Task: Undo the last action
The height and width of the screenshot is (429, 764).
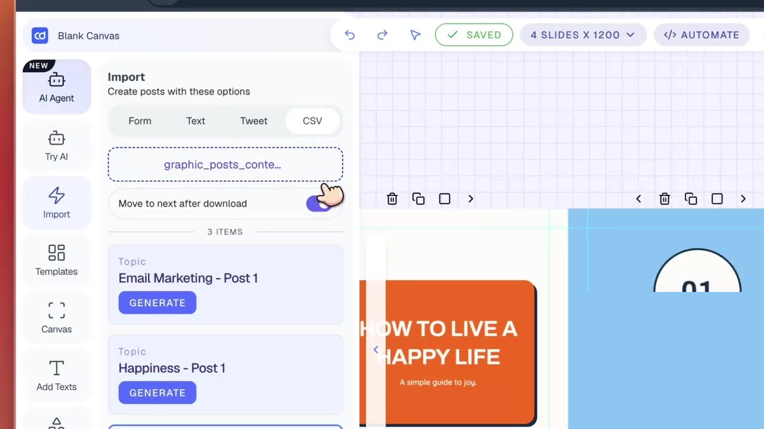Action: click(x=350, y=35)
